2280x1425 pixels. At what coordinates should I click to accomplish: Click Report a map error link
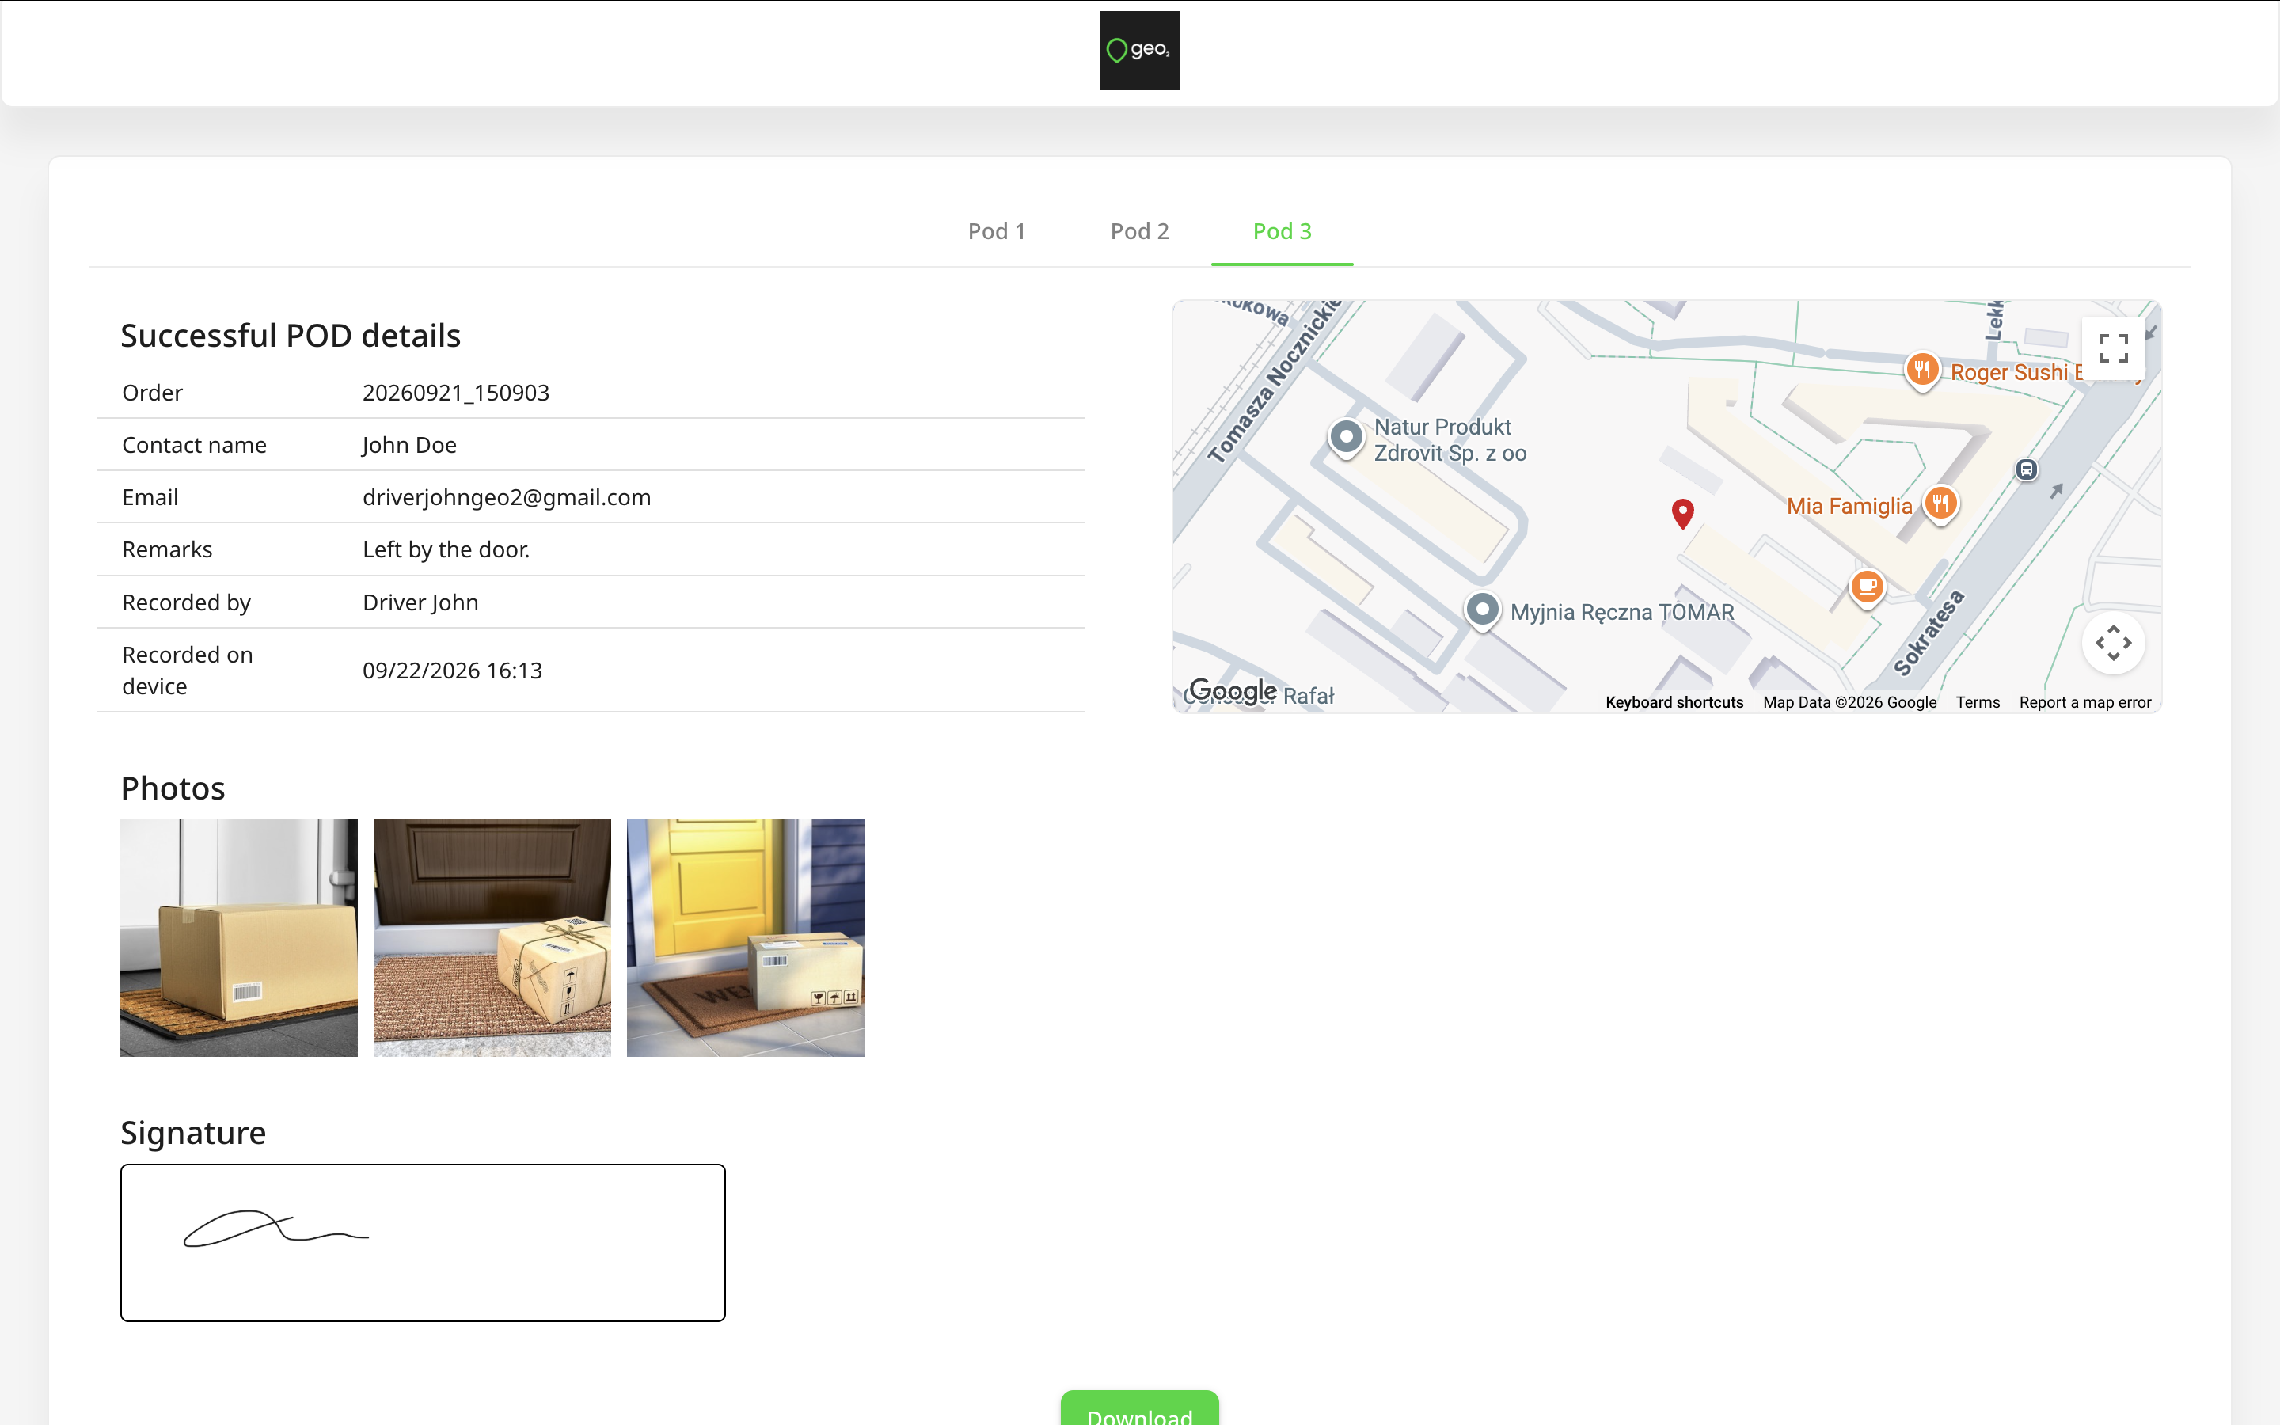coord(2084,702)
